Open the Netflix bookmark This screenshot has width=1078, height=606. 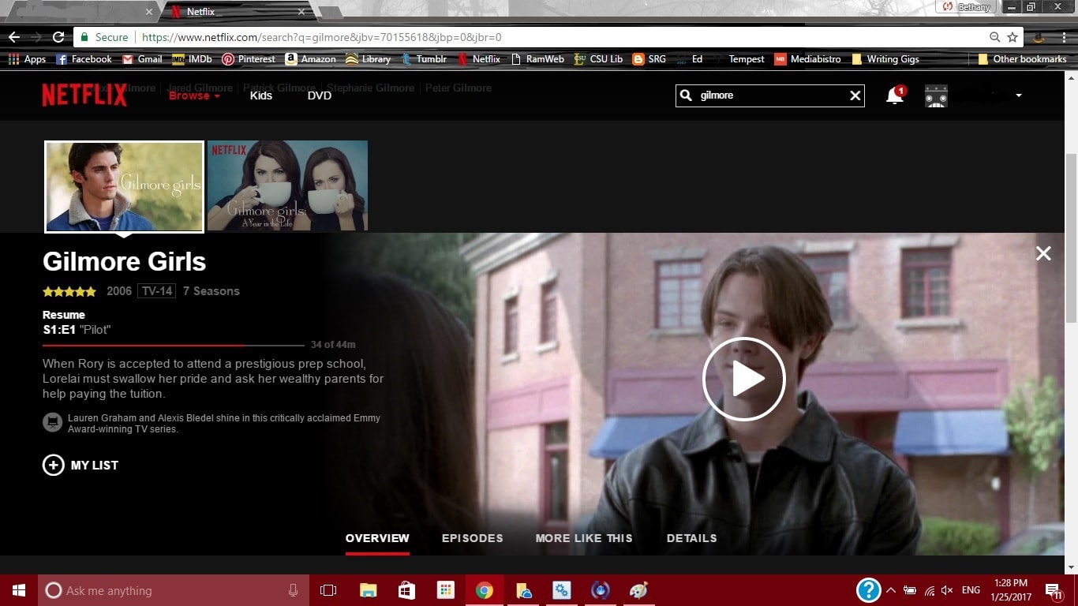(x=479, y=59)
